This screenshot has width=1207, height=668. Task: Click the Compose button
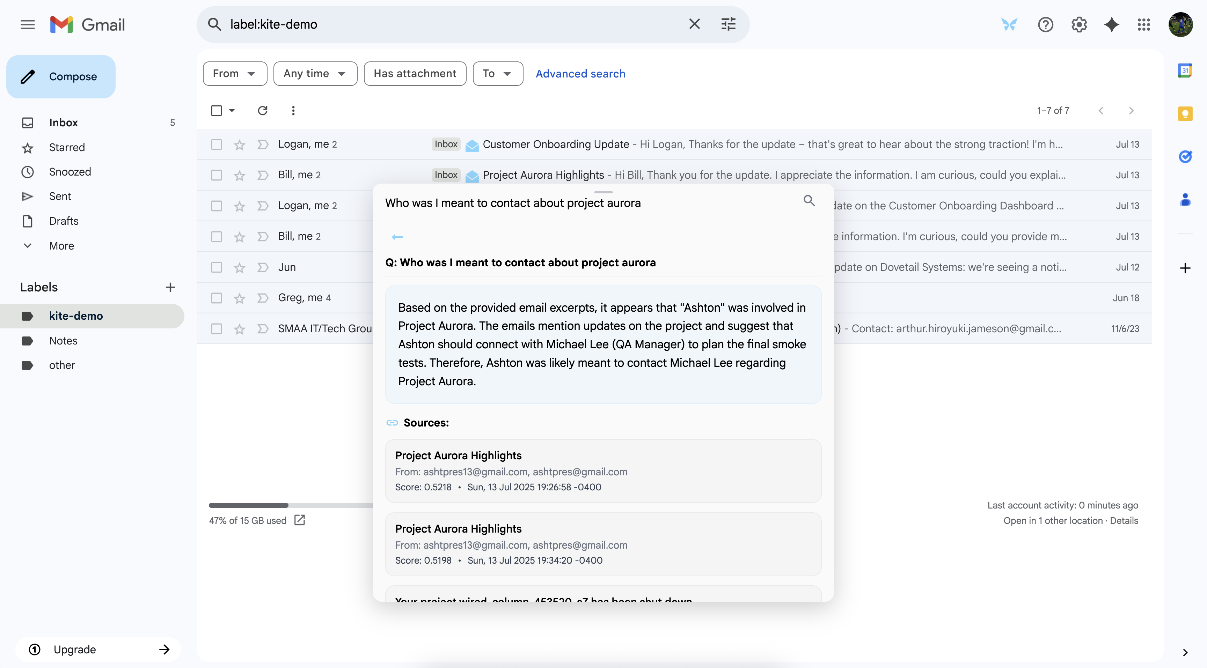click(61, 77)
